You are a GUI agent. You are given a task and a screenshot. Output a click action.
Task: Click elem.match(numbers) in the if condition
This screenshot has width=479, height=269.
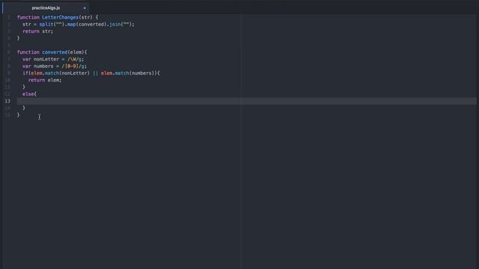[x=129, y=73]
